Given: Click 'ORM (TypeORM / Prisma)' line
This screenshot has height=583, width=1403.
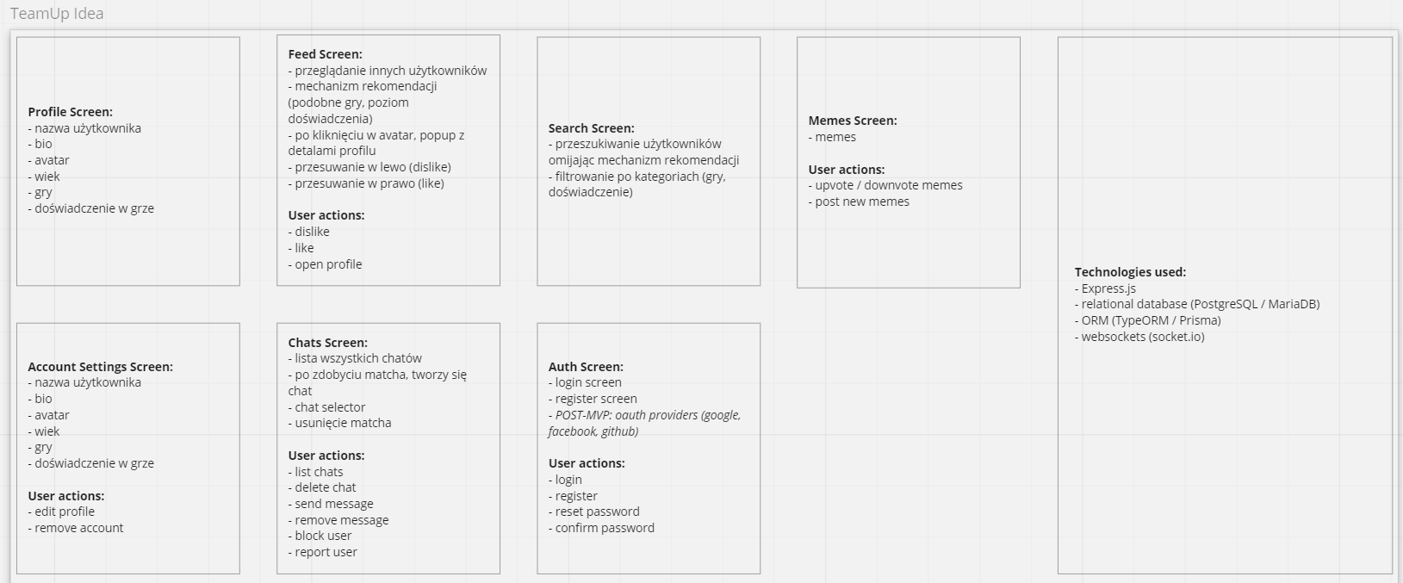Looking at the screenshot, I should (1151, 320).
